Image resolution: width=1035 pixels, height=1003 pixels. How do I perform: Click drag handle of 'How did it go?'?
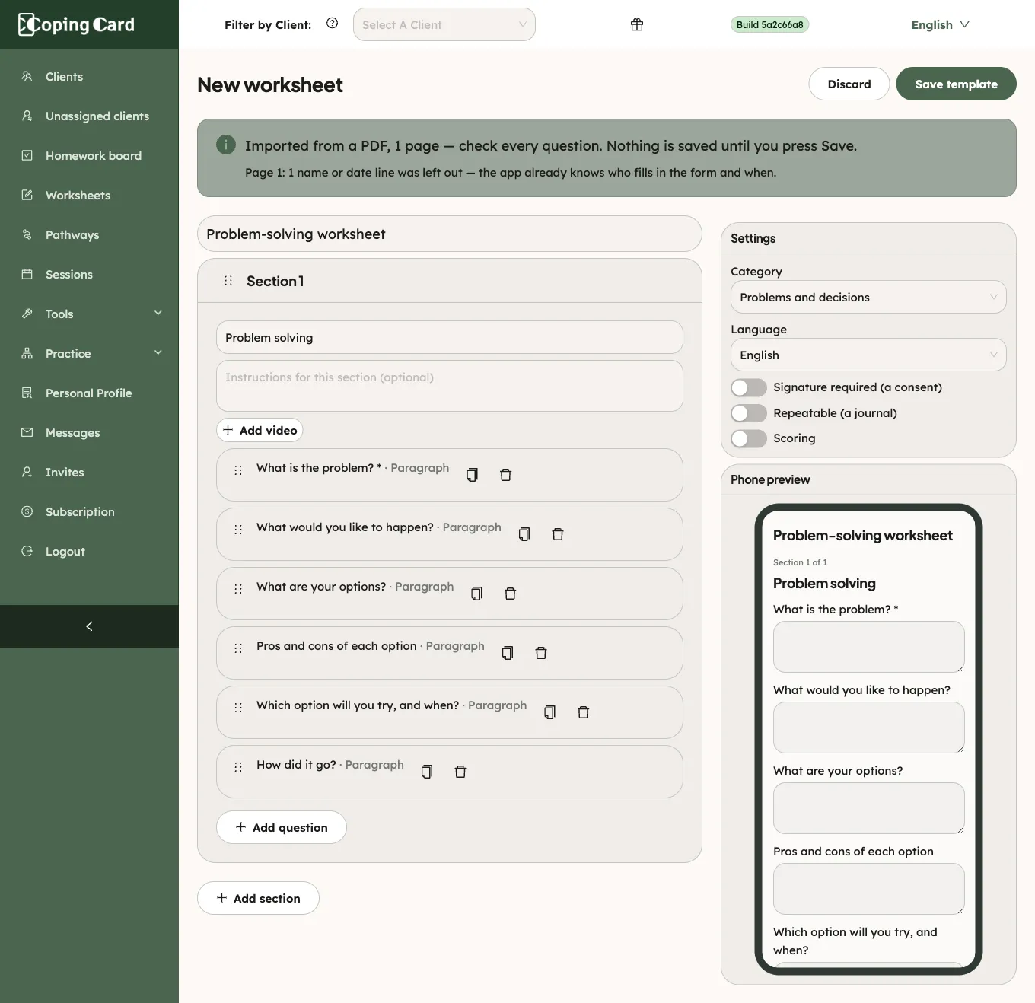[x=238, y=767]
